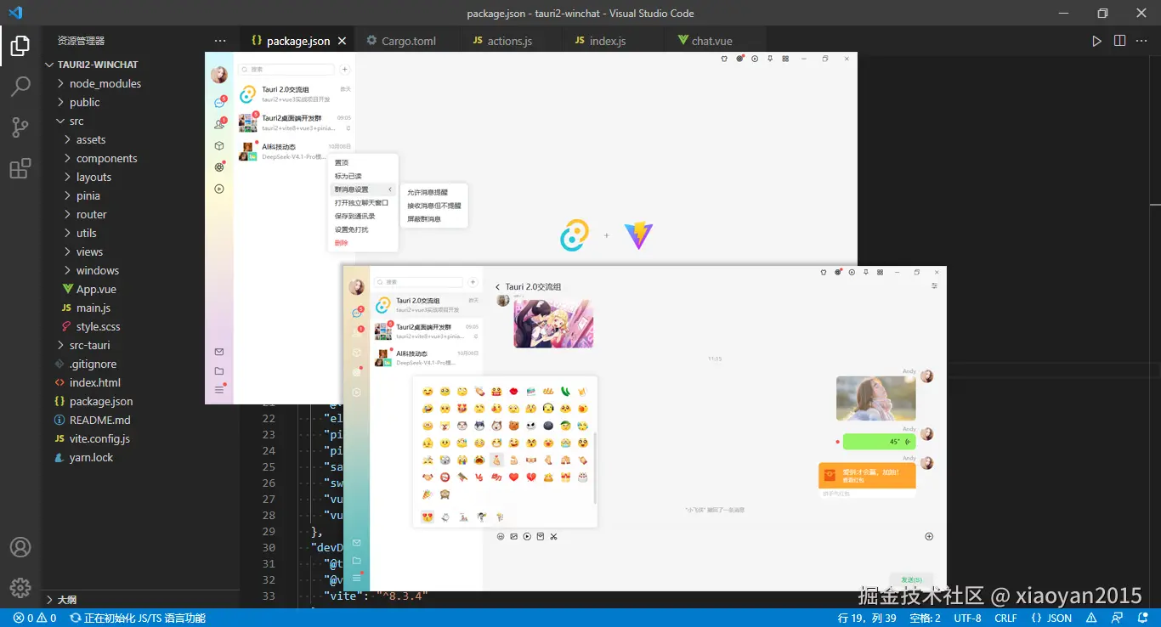Click errors and warnings count in status bar
Image resolution: width=1161 pixels, height=627 pixels.
(35, 619)
